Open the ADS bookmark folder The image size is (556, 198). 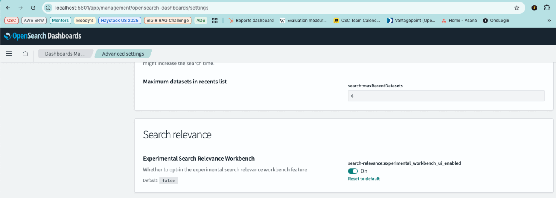tap(201, 20)
